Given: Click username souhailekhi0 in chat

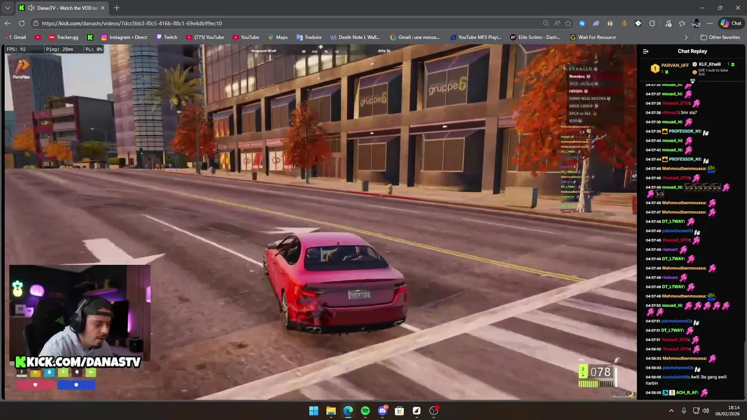Looking at the screenshot, I should (x=675, y=377).
